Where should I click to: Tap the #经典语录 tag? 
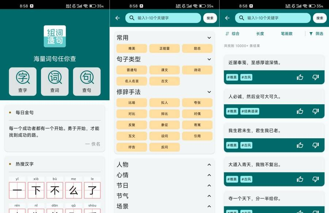250,111
